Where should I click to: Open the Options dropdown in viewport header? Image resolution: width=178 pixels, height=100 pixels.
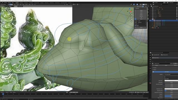[146, 6]
